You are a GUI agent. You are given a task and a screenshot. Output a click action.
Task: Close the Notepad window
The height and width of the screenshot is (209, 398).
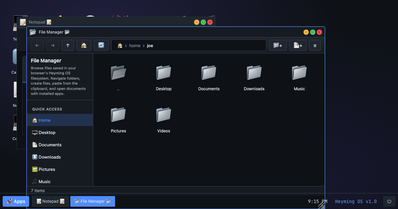pos(210,22)
